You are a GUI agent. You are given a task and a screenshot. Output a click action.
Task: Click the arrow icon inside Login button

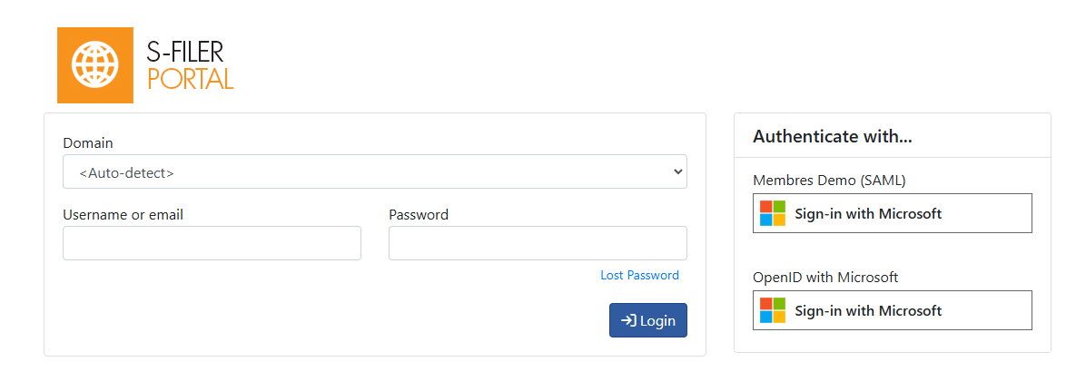628,320
